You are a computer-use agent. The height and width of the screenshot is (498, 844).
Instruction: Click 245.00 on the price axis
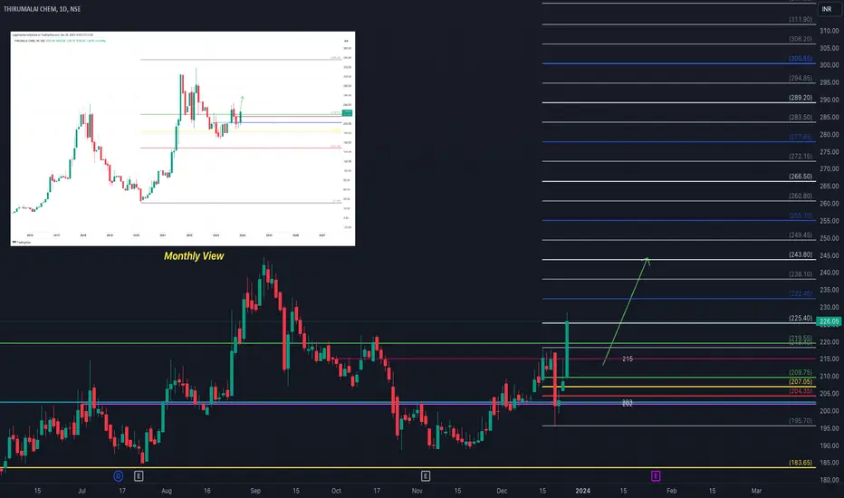click(x=830, y=255)
